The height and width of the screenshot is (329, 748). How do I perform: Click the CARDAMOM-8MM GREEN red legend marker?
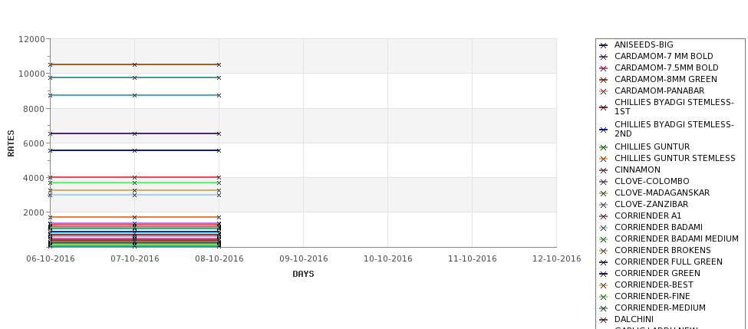603,80
